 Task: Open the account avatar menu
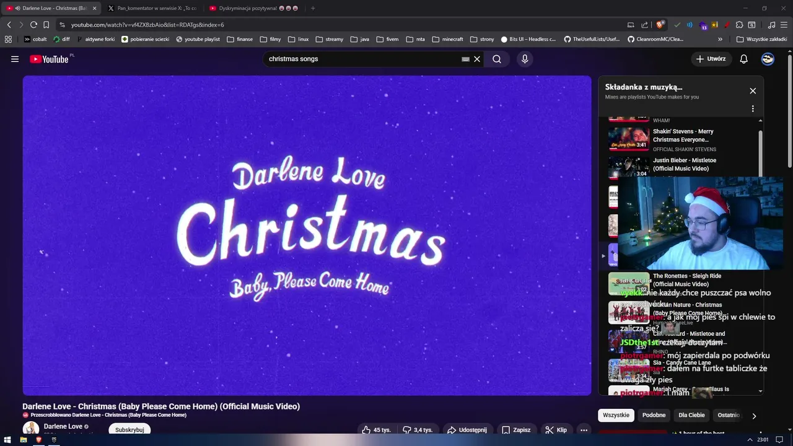click(x=768, y=59)
